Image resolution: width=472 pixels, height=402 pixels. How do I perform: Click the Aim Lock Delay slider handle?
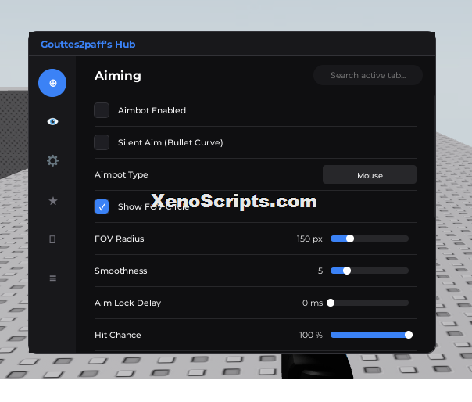click(331, 303)
